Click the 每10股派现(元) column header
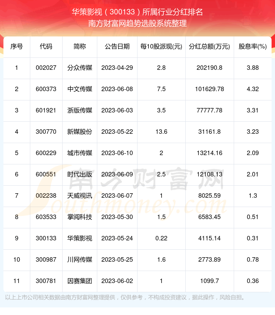Viewport: 275px width, 315px height. coord(161,46)
